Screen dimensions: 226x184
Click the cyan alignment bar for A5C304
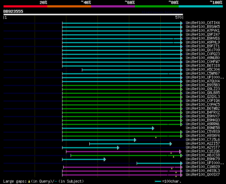click(x=131, y=70)
